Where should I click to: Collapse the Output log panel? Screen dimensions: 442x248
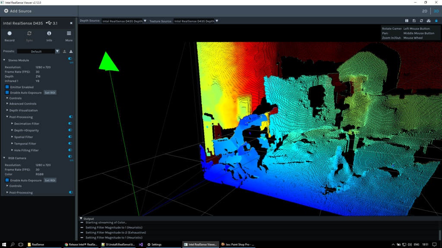81,218
